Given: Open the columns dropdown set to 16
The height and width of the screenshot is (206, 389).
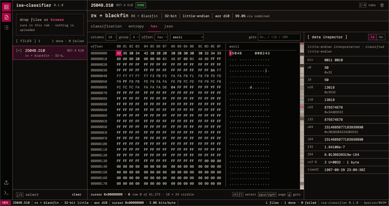Looking at the screenshot, I should click(112, 37).
